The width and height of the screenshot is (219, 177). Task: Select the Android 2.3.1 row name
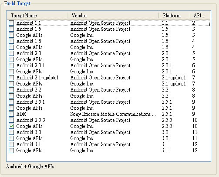tap(30, 102)
